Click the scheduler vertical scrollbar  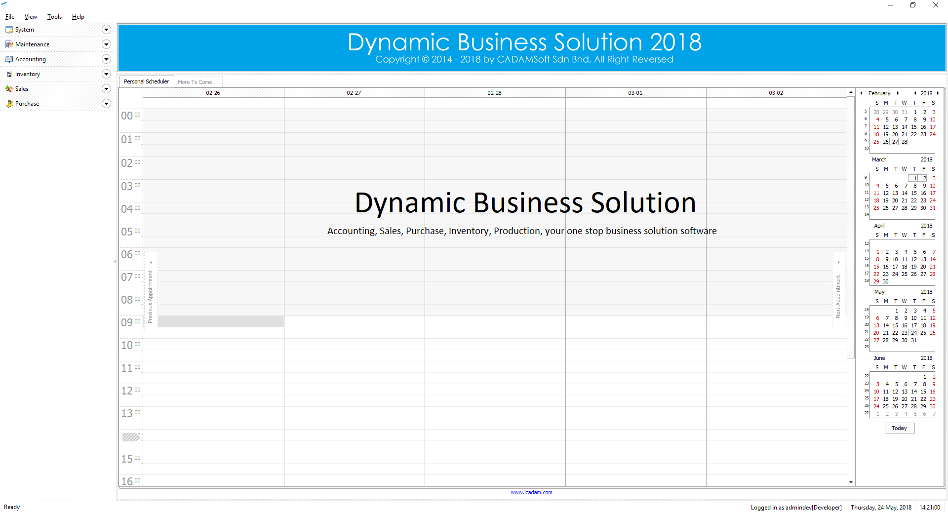(x=851, y=227)
